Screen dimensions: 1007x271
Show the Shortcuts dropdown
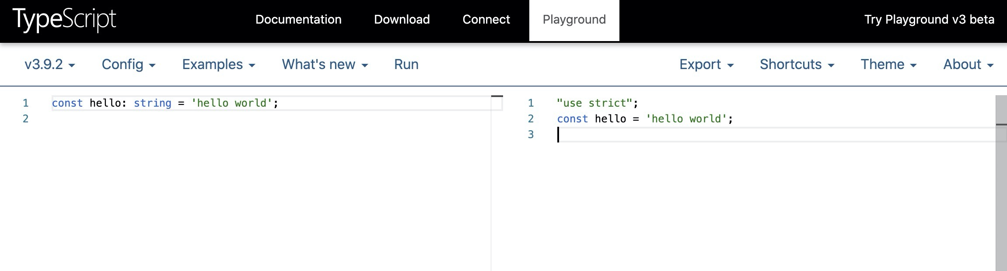(x=797, y=65)
